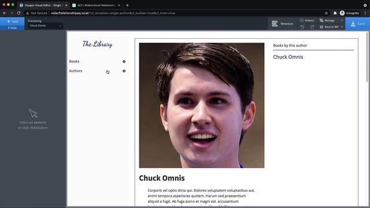Click the page vertical scrollbar
The image size is (370, 208).
367,57
